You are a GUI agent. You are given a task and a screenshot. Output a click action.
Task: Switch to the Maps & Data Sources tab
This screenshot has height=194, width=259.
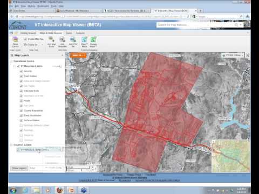[51, 33]
